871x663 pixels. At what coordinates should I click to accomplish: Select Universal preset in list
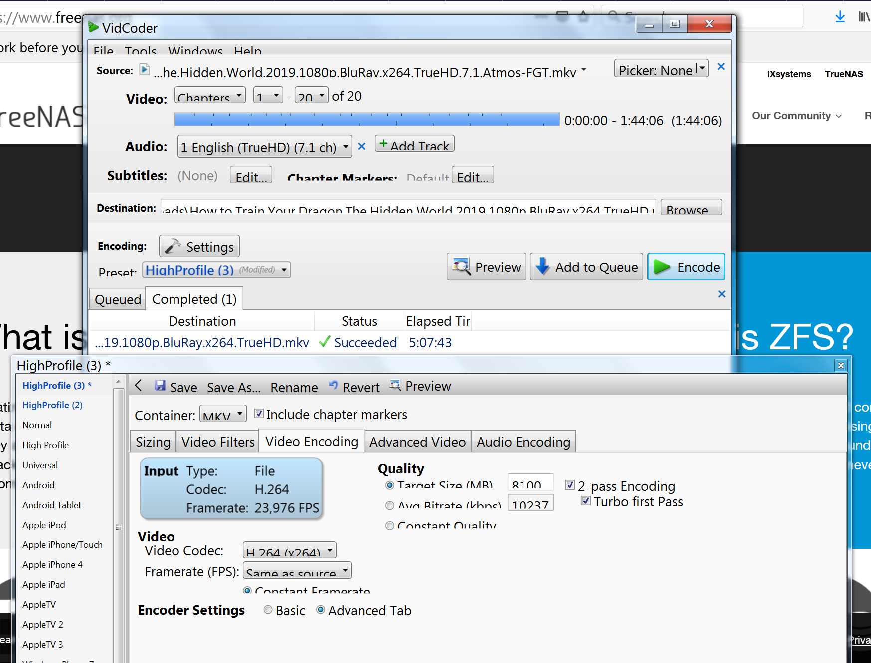40,465
